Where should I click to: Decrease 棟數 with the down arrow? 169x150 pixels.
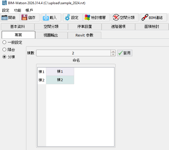pyautogui.click(x=113, y=55)
